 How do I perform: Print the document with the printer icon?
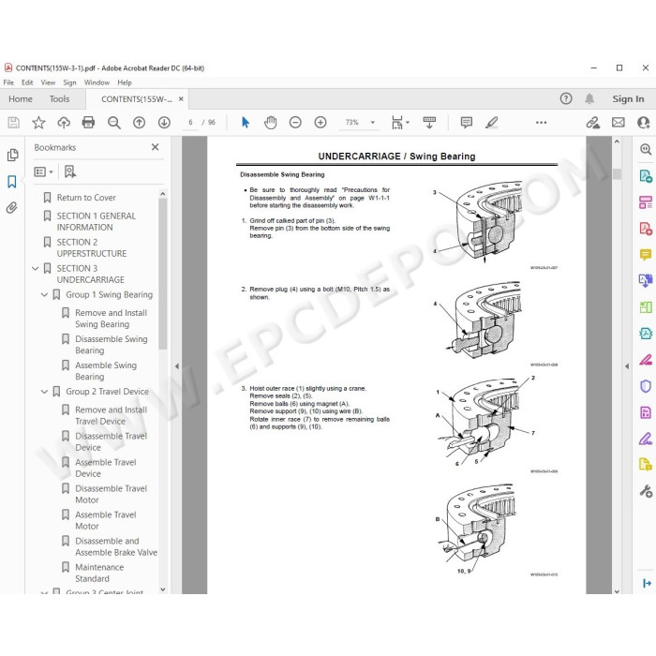click(x=88, y=123)
